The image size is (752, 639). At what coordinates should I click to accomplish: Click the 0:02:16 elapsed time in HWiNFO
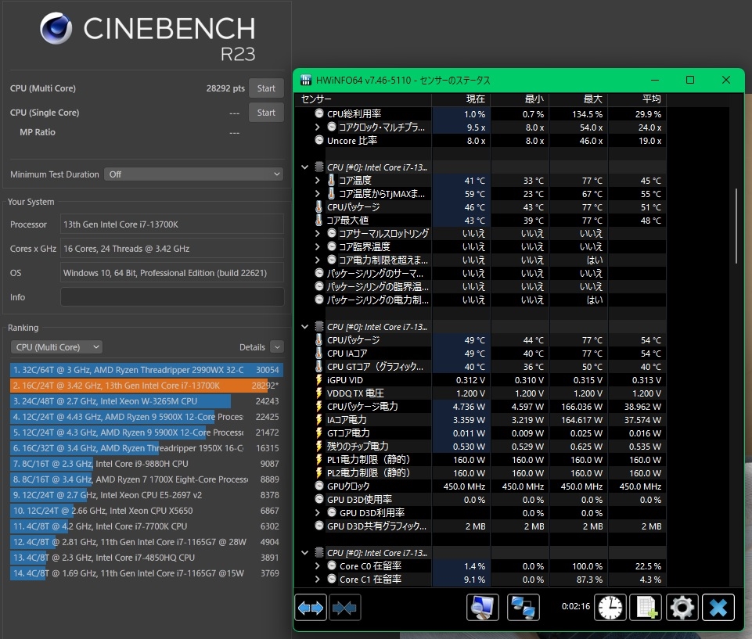[575, 606]
